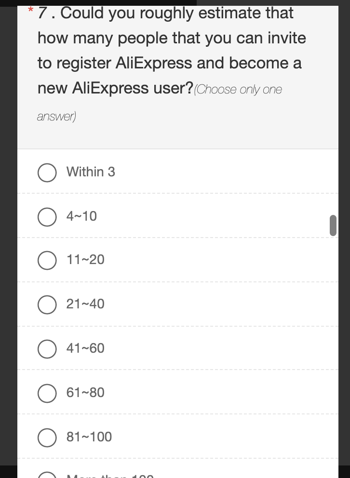Image resolution: width=350 pixels, height=478 pixels.
Task: Choose the 81~100 radio circle
Action: coord(47,438)
